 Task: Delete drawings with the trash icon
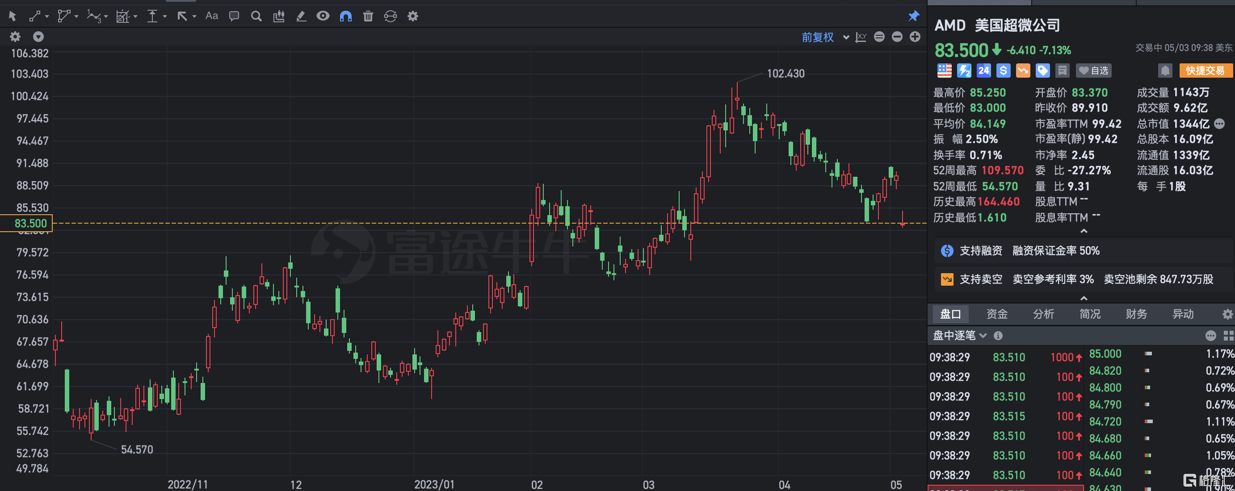pos(368,16)
